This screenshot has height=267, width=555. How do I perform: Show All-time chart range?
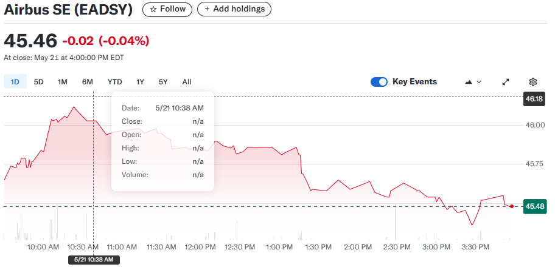[187, 82]
